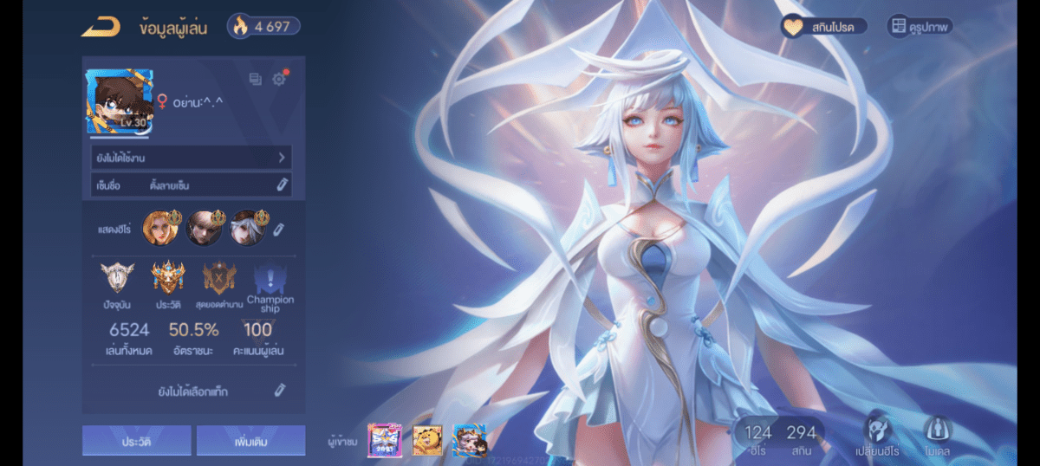Image resolution: width=1040 pixels, height=466 pixels.
Task: Open the yellow bear visitor avatar
Action: 427,441
